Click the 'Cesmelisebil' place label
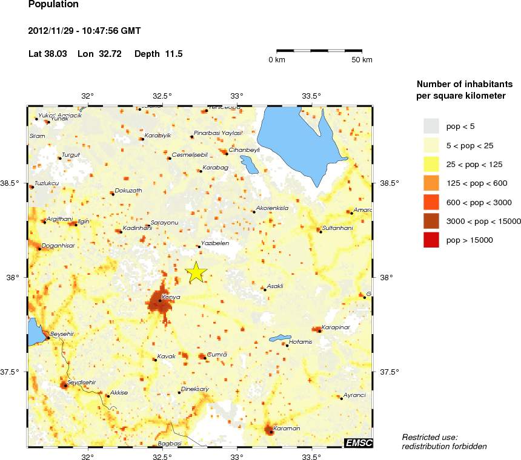The height and width of the screenshot is (460, 521). (x=190, y=155)
